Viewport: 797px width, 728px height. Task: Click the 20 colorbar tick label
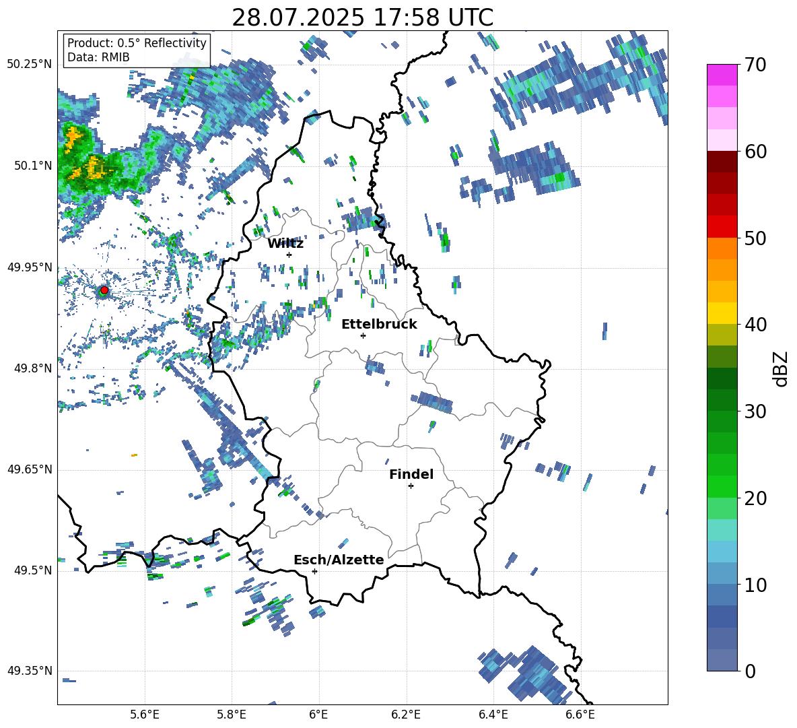[x=755, y=498]
